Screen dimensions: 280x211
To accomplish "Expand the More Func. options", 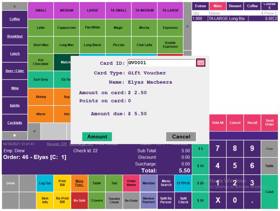I will click(79, 183).
